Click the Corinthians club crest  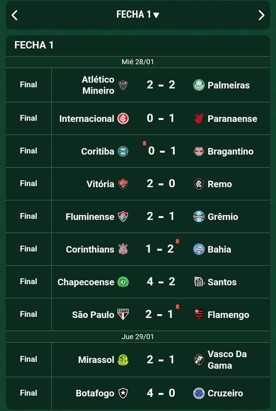point(123,249)
